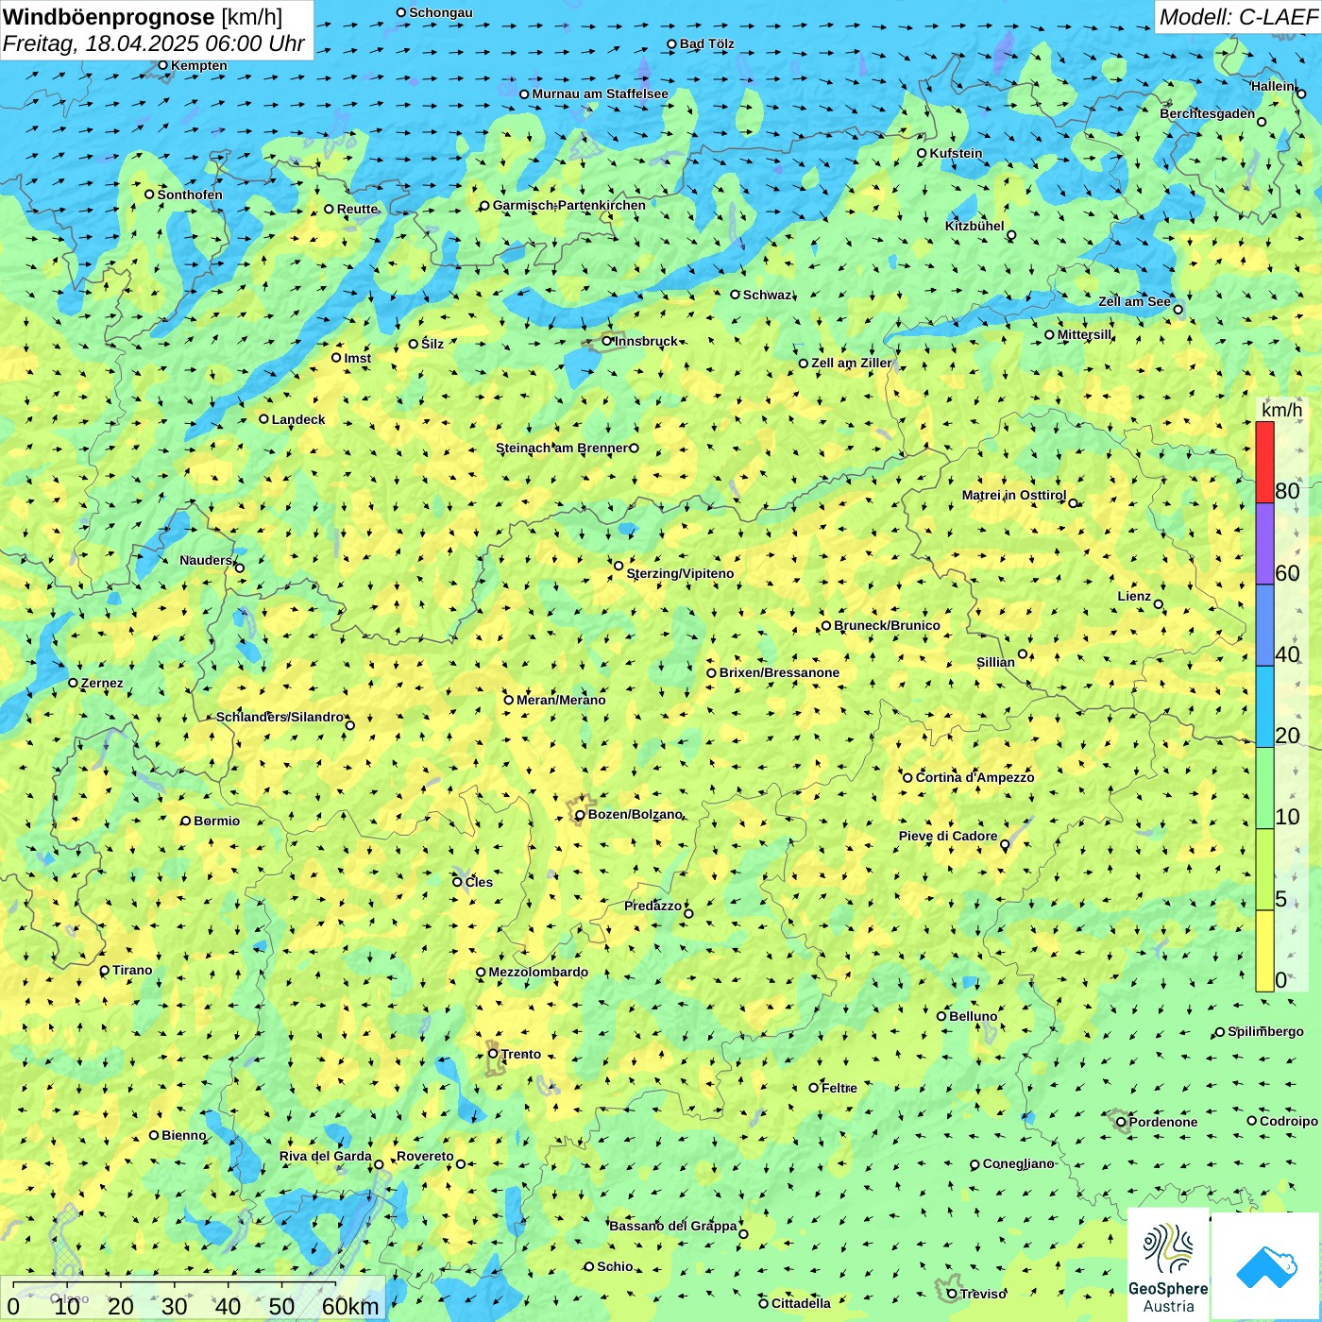The image size is (1322, 1322).
Task: Click the 'Tirano' label
Action: click(132, 970)
